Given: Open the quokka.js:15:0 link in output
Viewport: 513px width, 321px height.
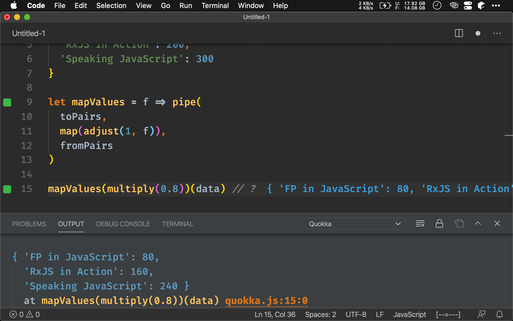Looking at the screenshot, I should point(266,300).
